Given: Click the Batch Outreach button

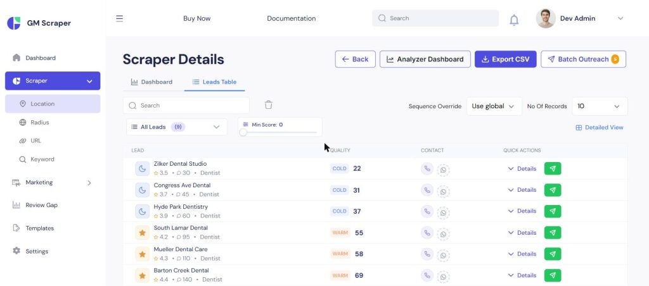Looking at the screenshot, I should click(583, 59).
